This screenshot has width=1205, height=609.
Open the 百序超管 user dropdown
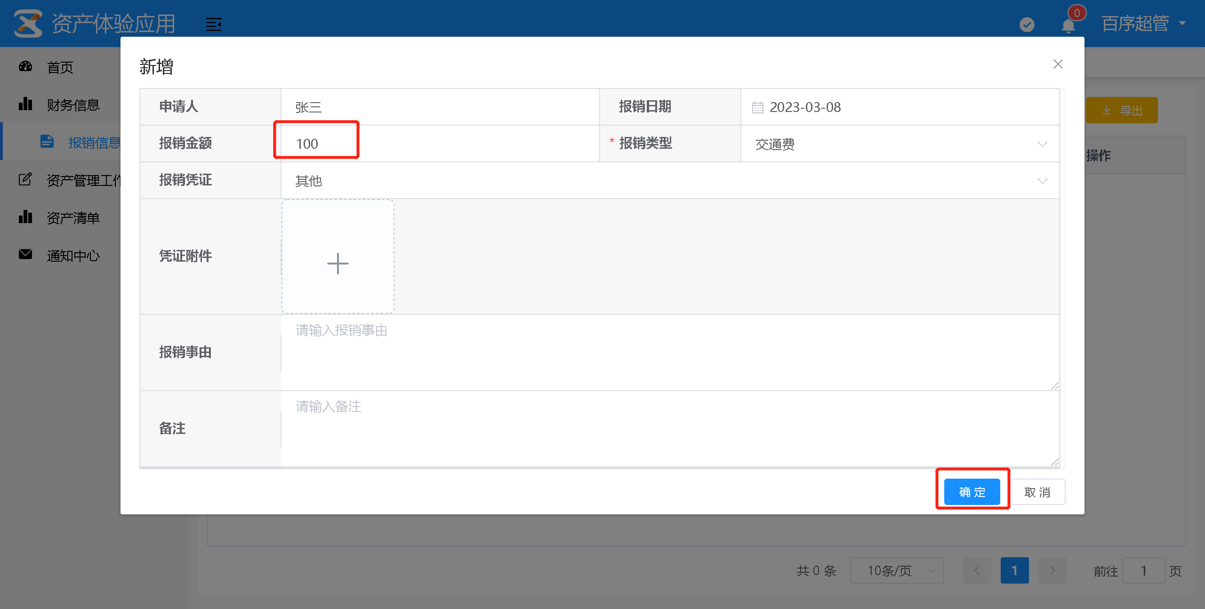1143,24
